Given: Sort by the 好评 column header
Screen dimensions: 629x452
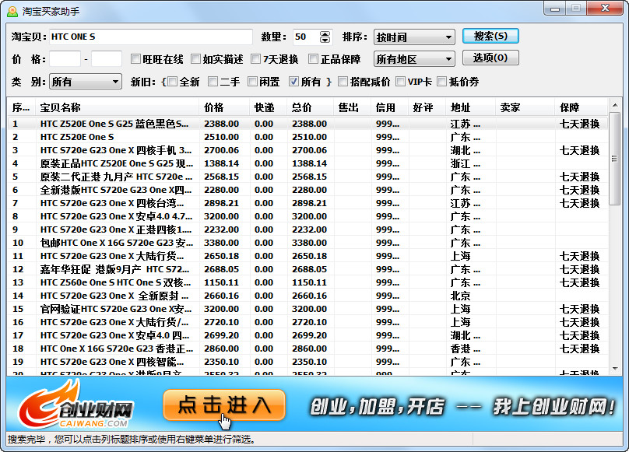Looking at the screenshot, I should 427,107.
